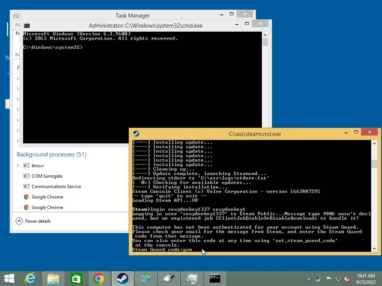Select the COM Surrogate process row
Viewport: 382px width, 286px height.
coord(71,176)
